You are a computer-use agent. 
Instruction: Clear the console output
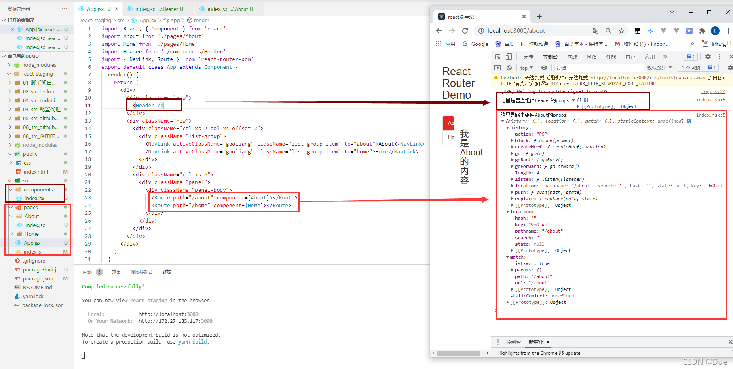(x=509, y=68)
